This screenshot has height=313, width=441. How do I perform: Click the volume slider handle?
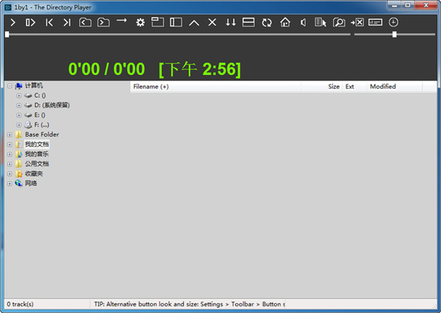(x=395, y=34)
